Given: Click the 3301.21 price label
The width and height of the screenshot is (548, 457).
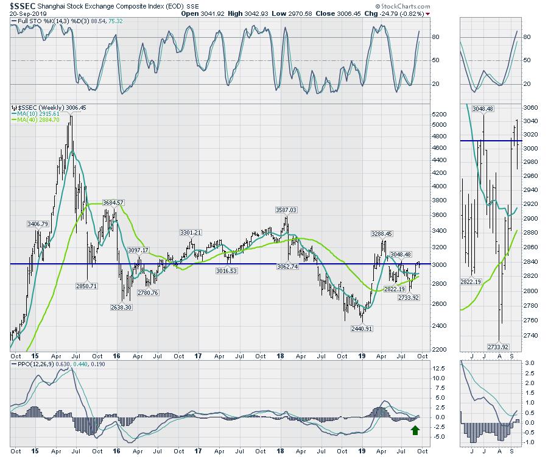Looking at the screenshot, I should coord(191,233).
